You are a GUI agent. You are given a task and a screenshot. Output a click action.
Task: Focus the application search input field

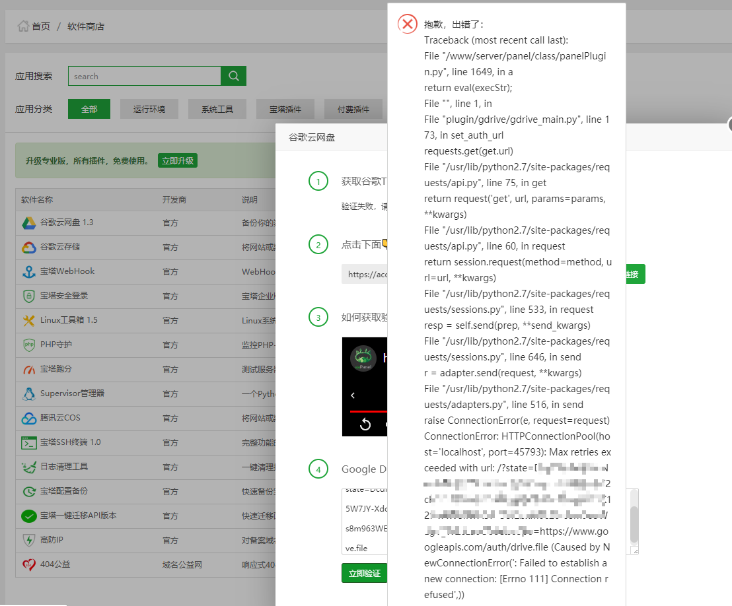(144, 76)
